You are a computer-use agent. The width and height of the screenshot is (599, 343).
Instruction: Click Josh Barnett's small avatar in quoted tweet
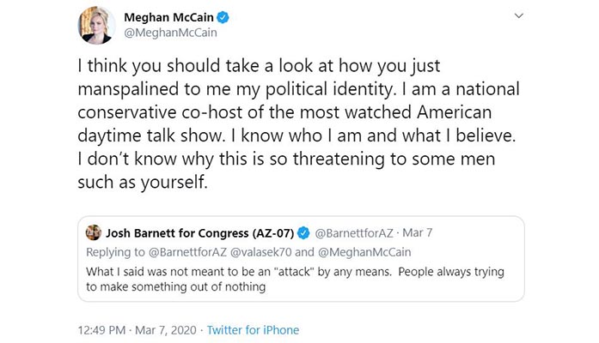91,231
